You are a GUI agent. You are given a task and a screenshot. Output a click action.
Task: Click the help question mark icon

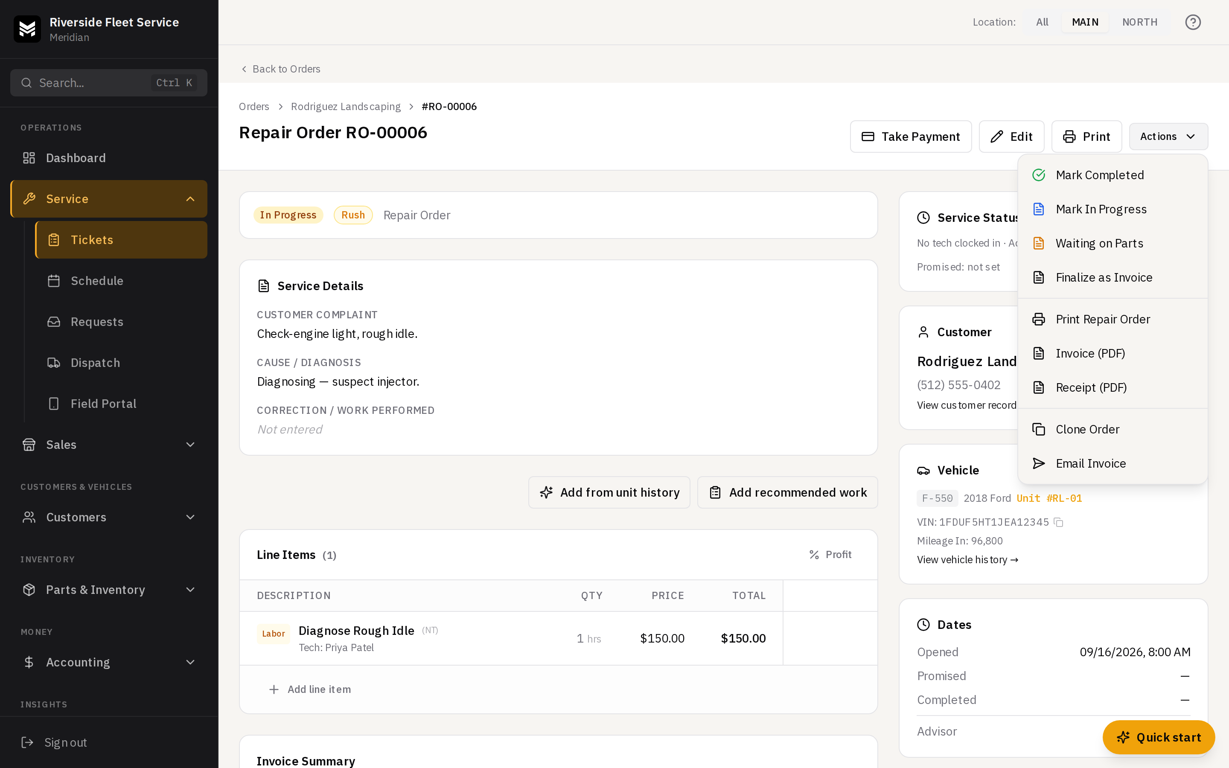tap(1192, 22)
